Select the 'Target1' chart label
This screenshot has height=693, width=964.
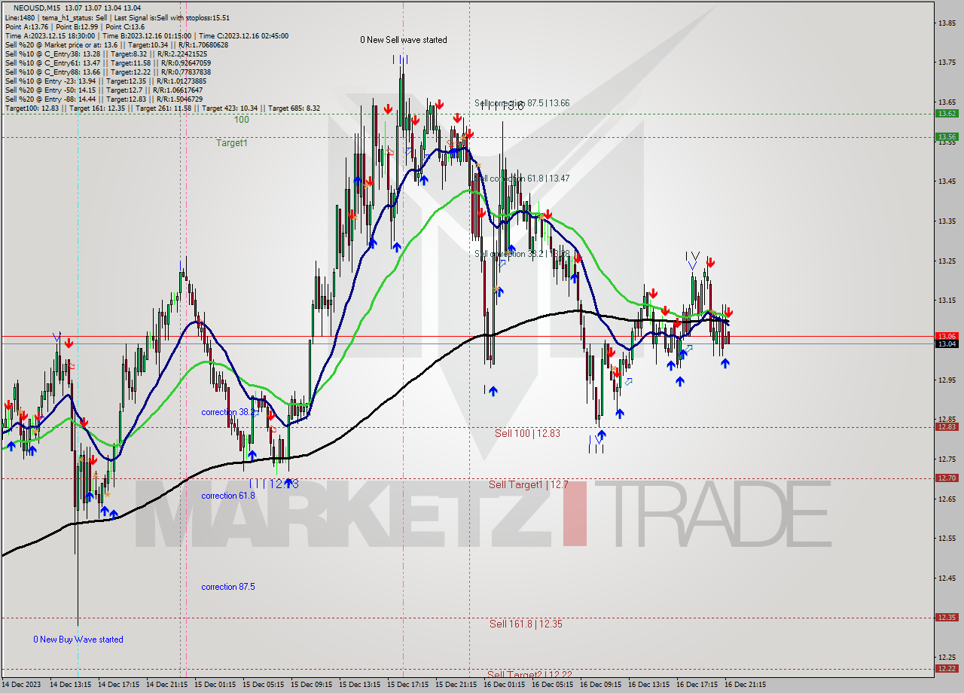coord(232,143)
